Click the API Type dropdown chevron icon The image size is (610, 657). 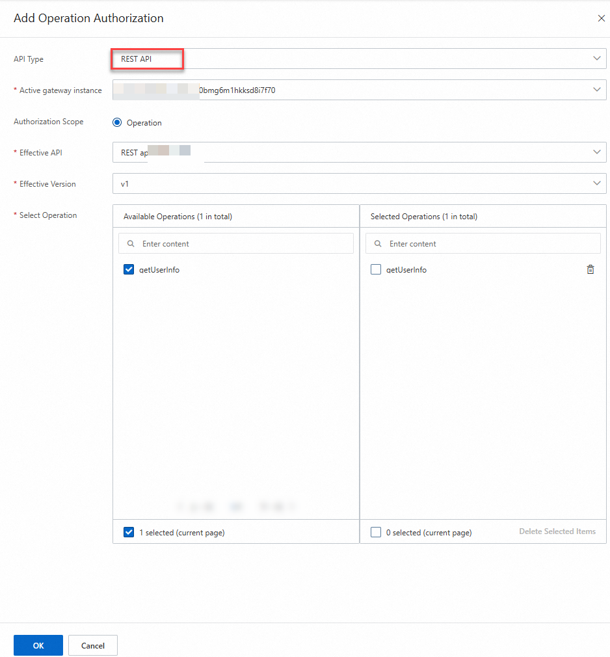596,59
